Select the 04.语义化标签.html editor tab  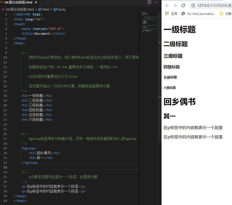click(18, 2)
